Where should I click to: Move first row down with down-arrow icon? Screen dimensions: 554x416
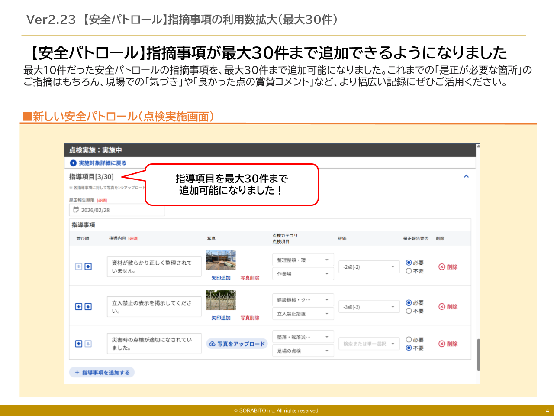88,266
